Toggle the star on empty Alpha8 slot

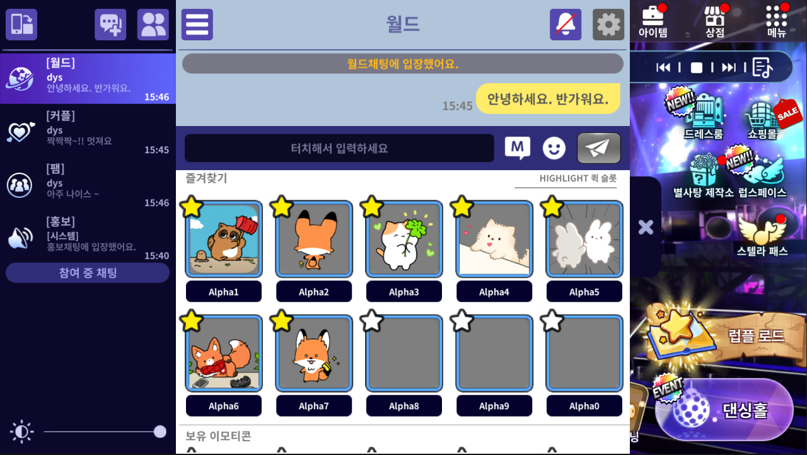[372, 321]
